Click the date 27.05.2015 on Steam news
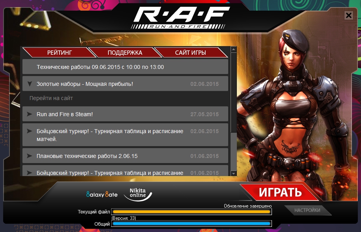This screenshot has width=361, height=232. (x=205, y=114)
